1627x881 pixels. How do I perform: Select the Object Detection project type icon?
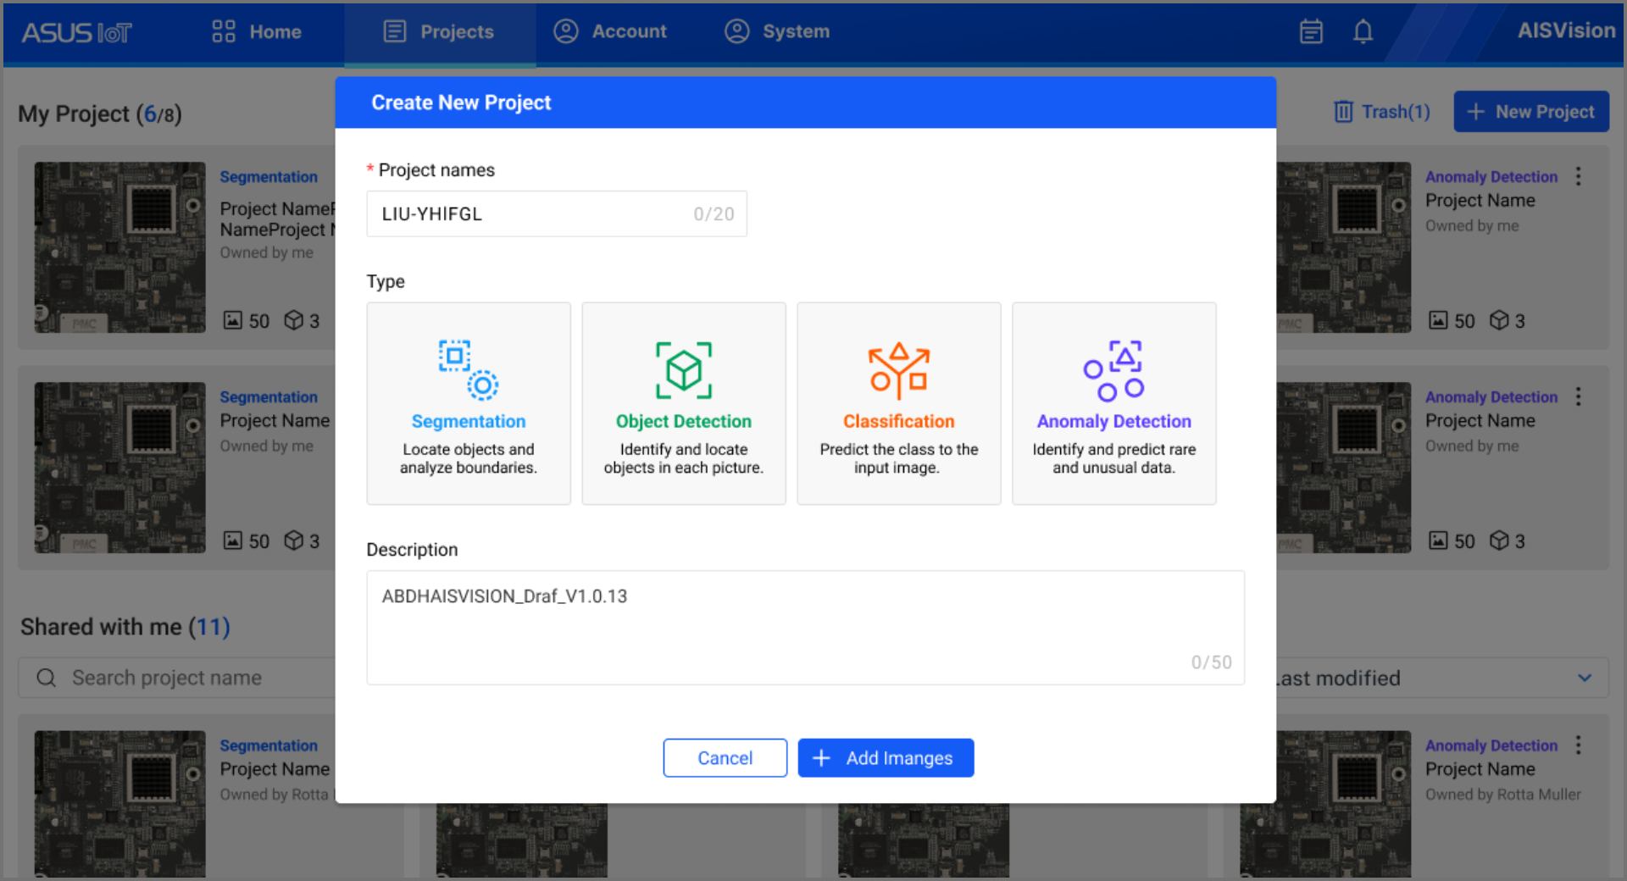tap(683, 370)
